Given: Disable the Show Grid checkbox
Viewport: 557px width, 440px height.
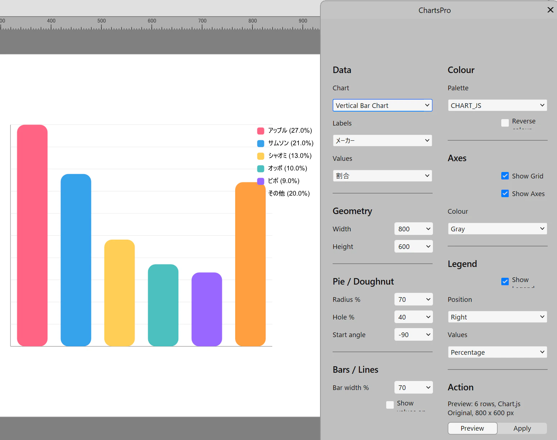Looking at the screenshot, I should click(505, 176).
